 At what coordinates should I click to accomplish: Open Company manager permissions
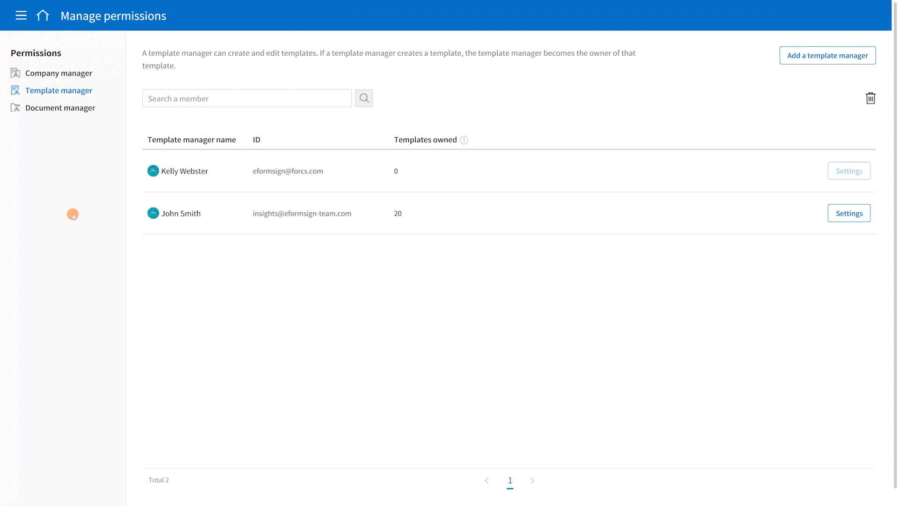59,73
